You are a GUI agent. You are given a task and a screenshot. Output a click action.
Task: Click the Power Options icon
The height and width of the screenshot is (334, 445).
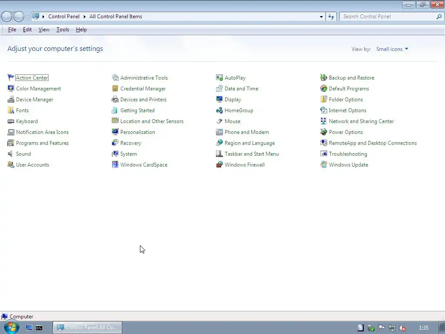pyautogui.click(x=323, y=132)
